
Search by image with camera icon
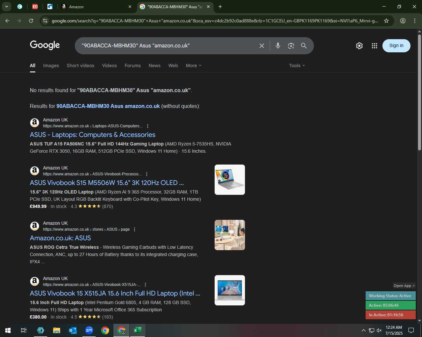click(291, 46)
